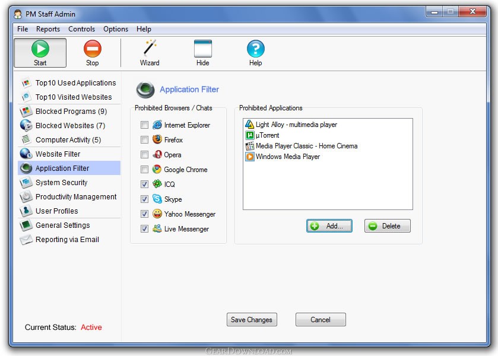Open Top10 Used Applications report
Screen dimensions: 498x356
coord(69,83)
